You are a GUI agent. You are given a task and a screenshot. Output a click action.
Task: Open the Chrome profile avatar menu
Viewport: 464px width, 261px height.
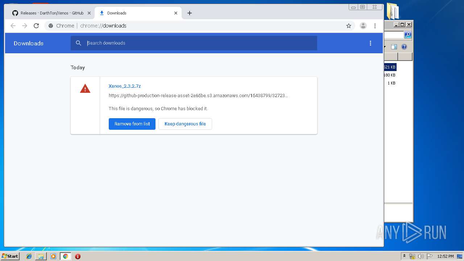tap(363, 26)
